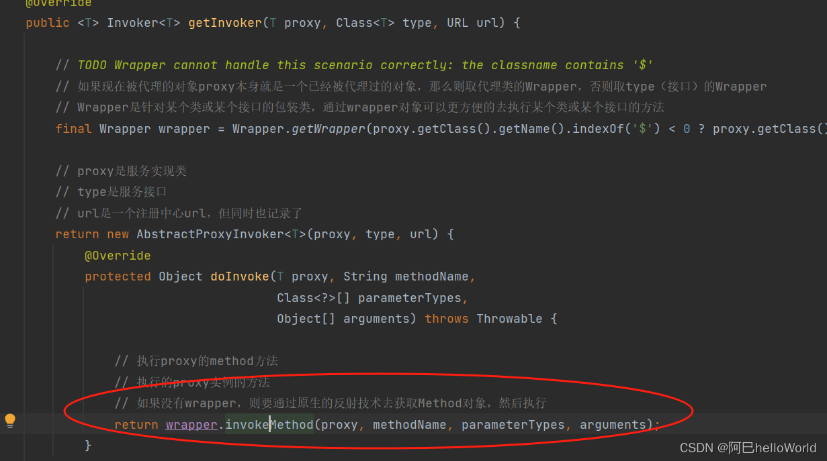
Task: Click the final keyword before Wrapper
Action: pyautogui.click(x=73, y=128)
